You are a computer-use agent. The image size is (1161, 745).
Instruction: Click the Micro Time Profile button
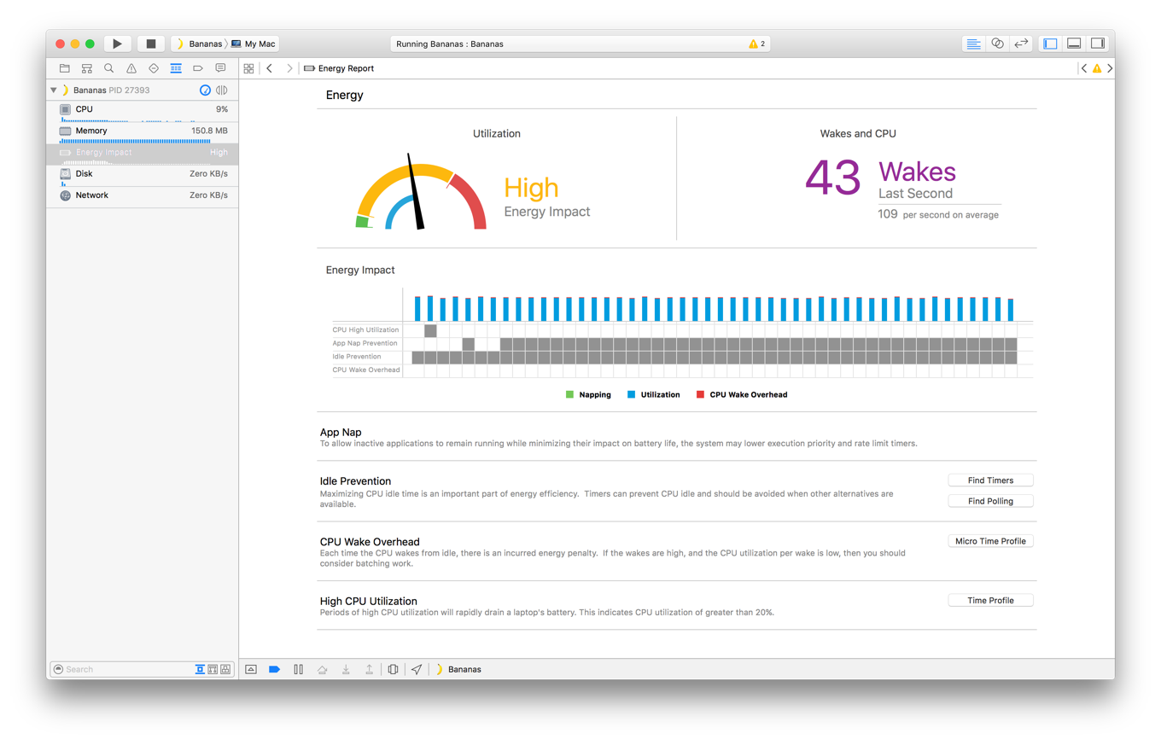pos(989,540)
